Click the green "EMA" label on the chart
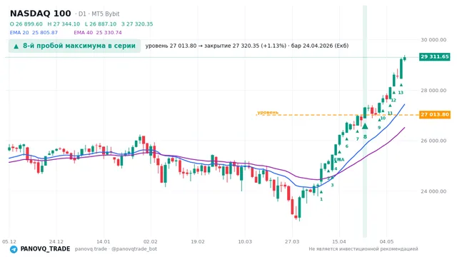Image resolution: width=457 pixels, height=257 pixels. tap(340, 159)
